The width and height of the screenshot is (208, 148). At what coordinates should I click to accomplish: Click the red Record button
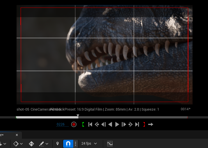point(74,124)
